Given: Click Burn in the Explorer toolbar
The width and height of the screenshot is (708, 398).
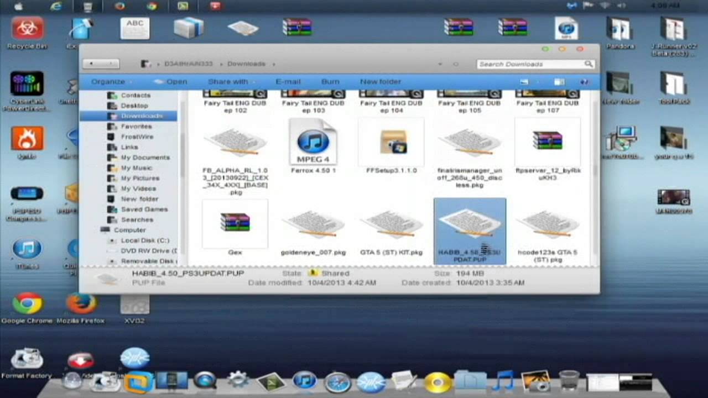Looking at the screenshot, I should click(x=330, y=82).
